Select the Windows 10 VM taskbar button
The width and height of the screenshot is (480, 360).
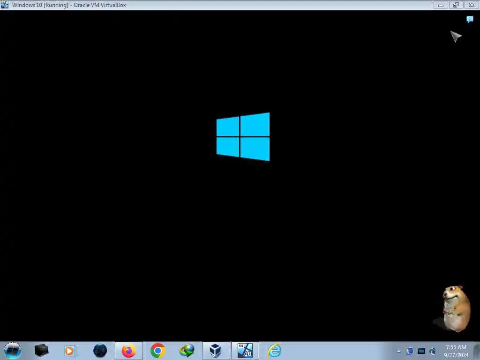click(x=245, y=351)
